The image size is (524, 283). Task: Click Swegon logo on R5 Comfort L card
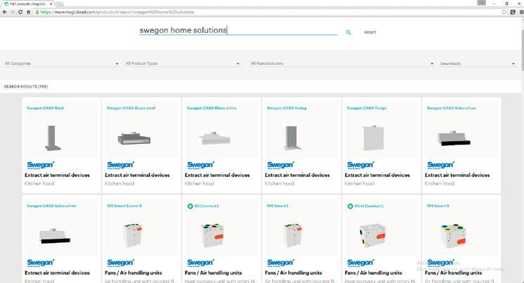pyautogui.click(x=200, y=263)
